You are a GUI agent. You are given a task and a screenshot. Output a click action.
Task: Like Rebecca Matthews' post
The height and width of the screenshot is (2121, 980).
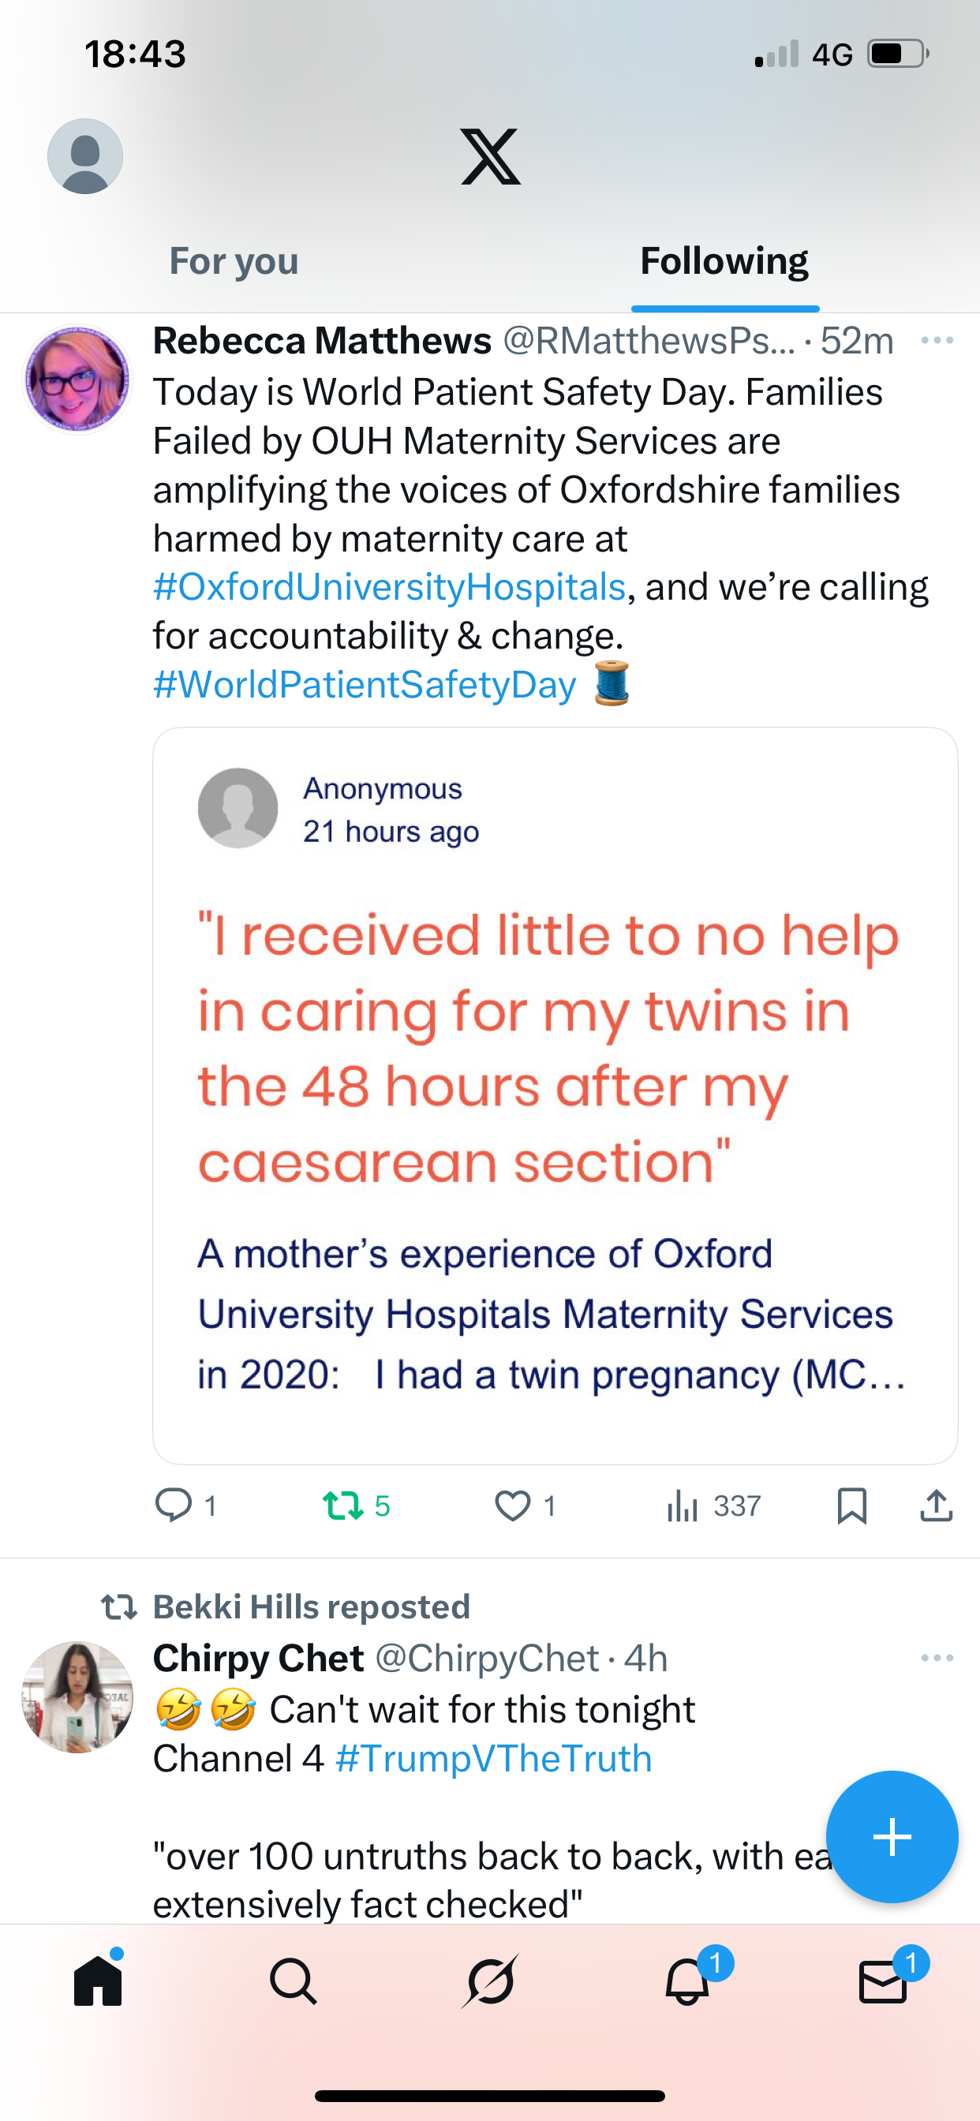[x=512, y=1506]
